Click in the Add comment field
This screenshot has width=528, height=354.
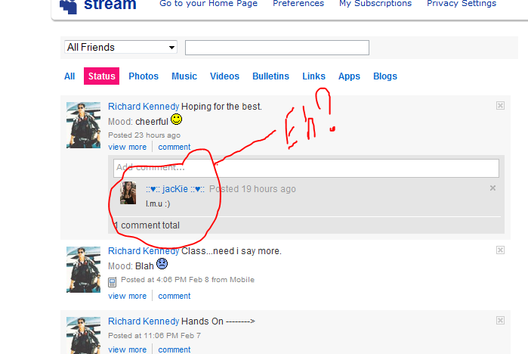[x=306, y=168]
